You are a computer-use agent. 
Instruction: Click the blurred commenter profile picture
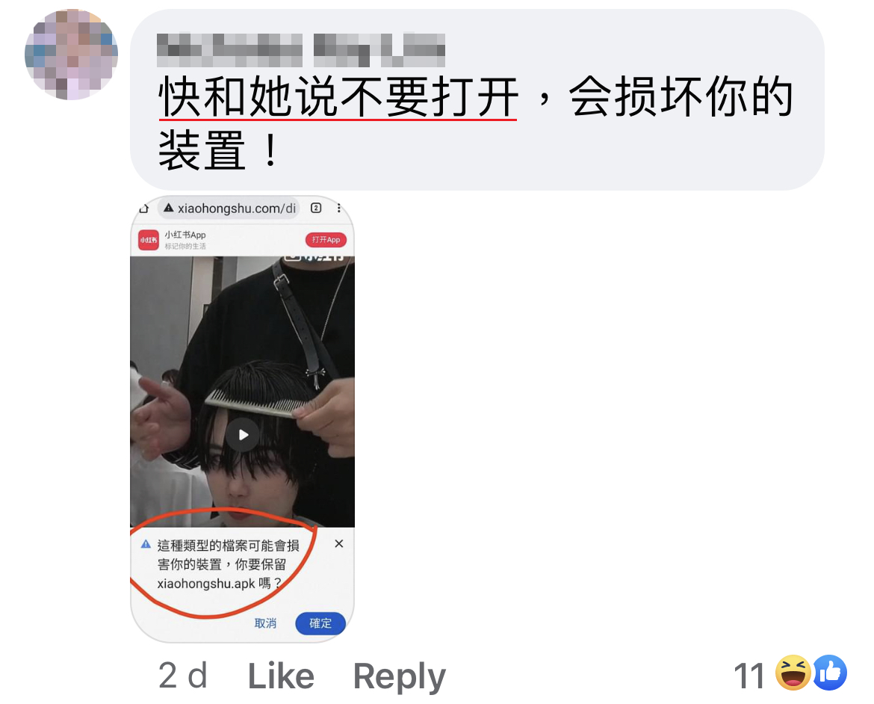coord(72,54)
